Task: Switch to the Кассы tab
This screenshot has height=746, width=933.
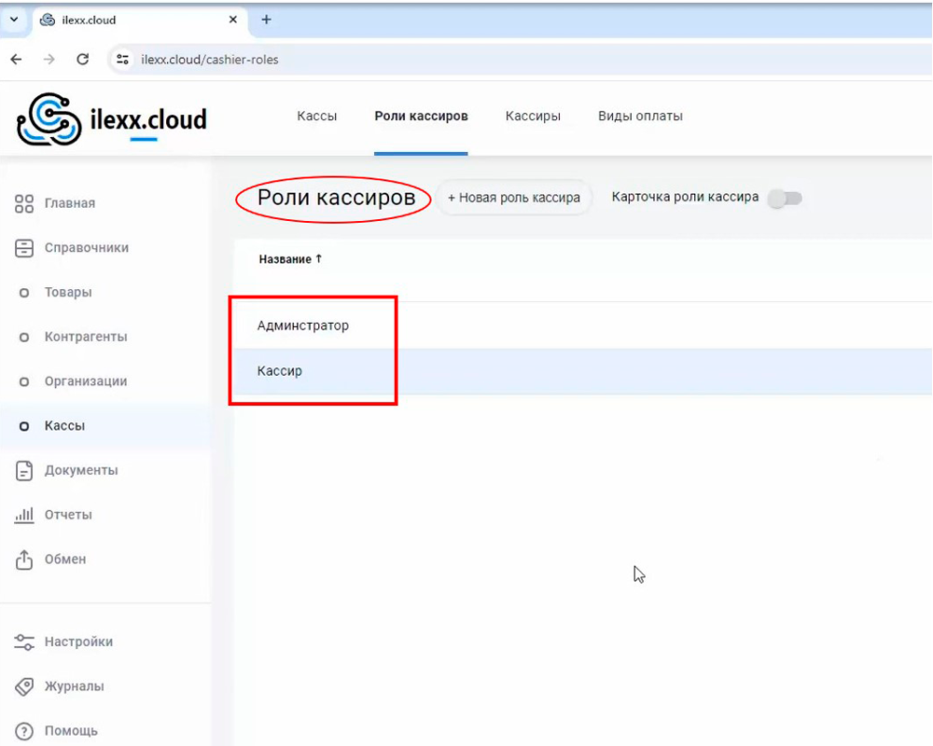Action: click(316, 117)
